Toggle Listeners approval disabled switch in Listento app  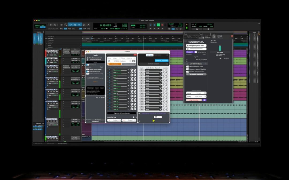pos(87,69)
